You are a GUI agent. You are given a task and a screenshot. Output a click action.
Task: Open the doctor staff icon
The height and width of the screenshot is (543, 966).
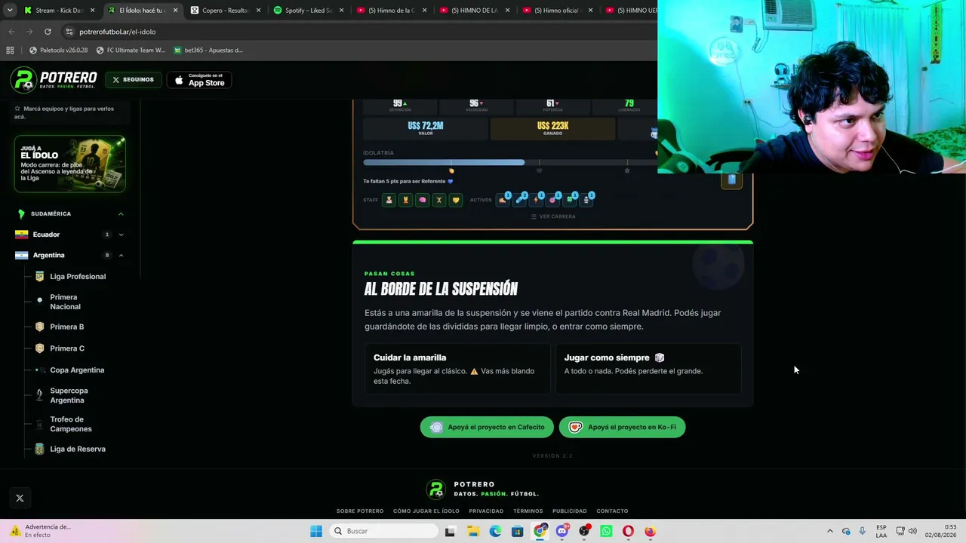pos(389,200)
